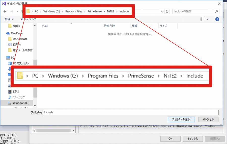Open the view options dropdown arrow
Screen dimensions: 227x144
[208, 19]
